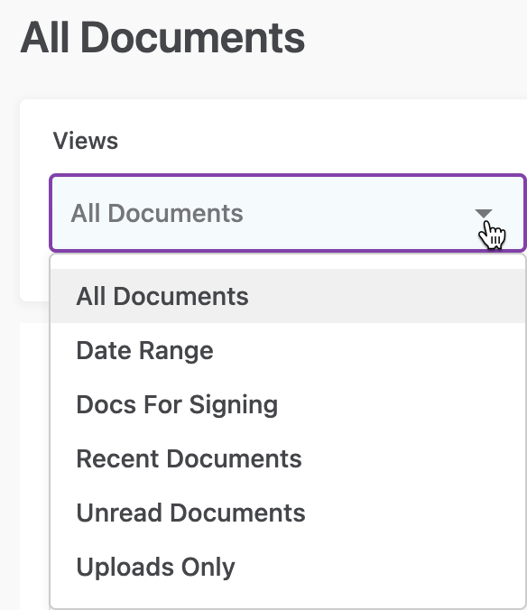Choose the Uploads Only option

tap(288, 567)
